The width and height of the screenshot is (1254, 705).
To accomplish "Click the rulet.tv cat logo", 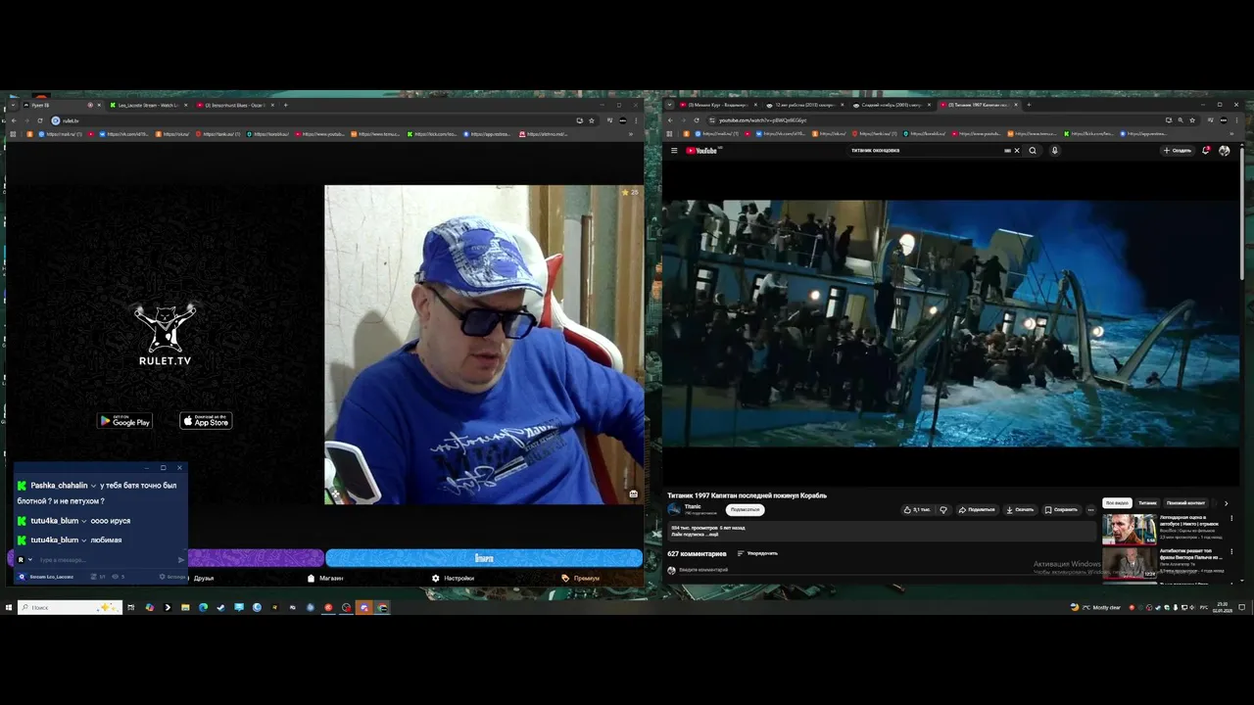I will point(165,334).
